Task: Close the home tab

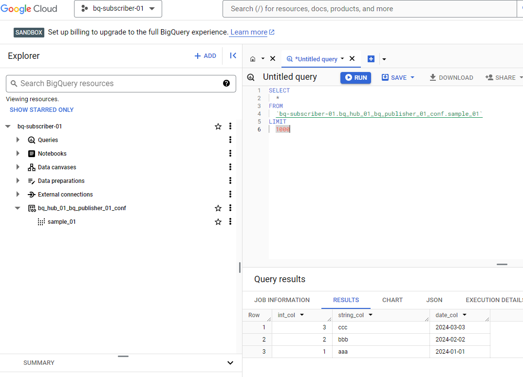Action: pyautogui.click(x=273, y=59)
